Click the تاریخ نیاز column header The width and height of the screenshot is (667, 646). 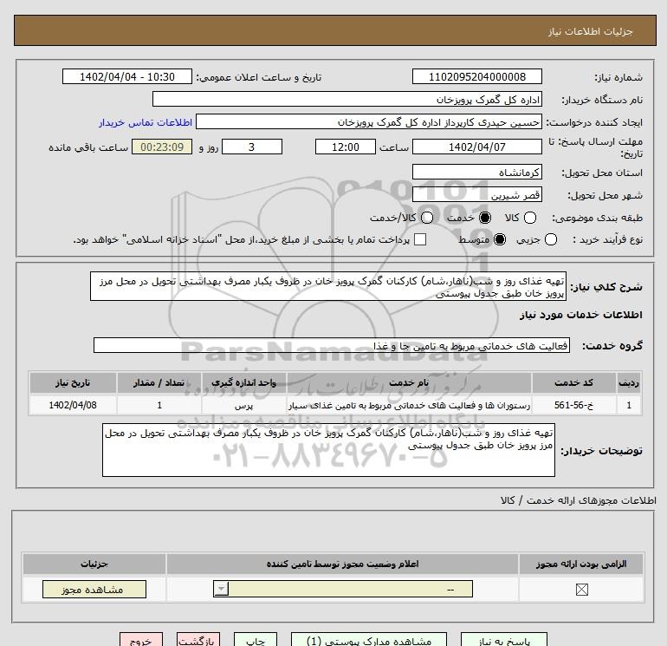[x=73, y=382]
